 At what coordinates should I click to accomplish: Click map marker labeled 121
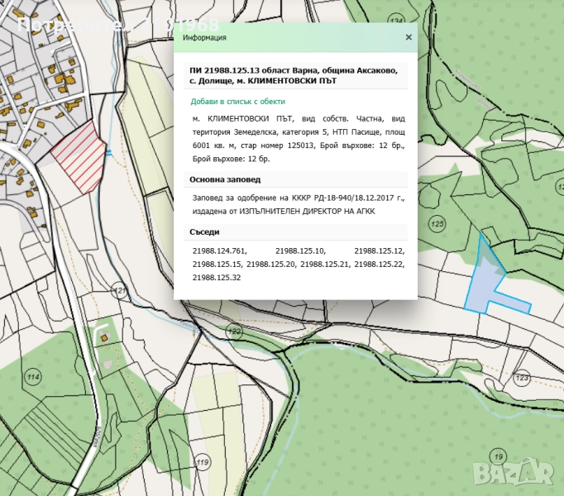121,291
